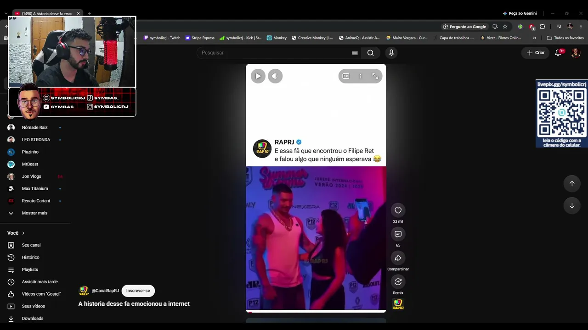Image resolution: width=588 pixels, height=330 pixels.
Task: Open the Chrome profile avatar
Action: (x=570, y=27)
